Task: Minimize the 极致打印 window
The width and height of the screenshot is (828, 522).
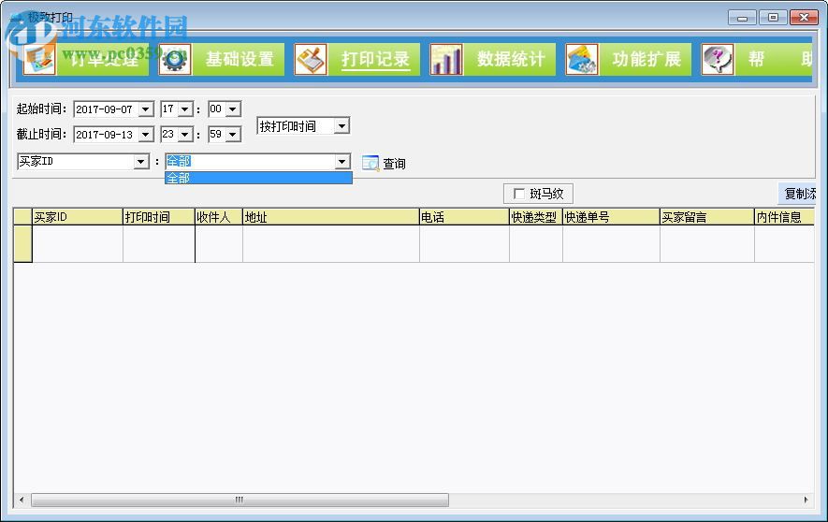Action: coord(742,18)
